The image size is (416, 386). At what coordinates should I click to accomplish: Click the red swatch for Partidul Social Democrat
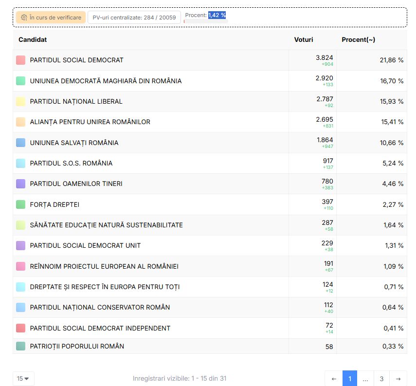point(20,60)
